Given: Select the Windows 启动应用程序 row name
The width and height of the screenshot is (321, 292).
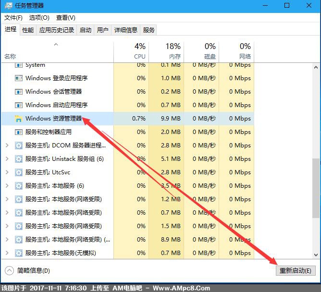Looking at the screenshot, I should [57, 105].
